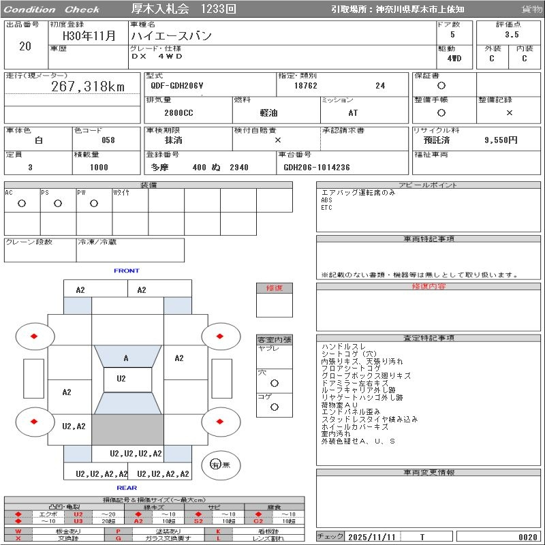Toggle the 穴 (hole) interior circle
Viewport: 545px width, 545px height.
pyautogui.click(x=274, y=384)
